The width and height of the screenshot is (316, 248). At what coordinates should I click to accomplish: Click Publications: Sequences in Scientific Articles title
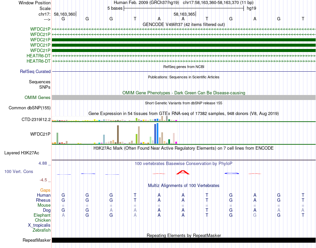click(184, 77)
